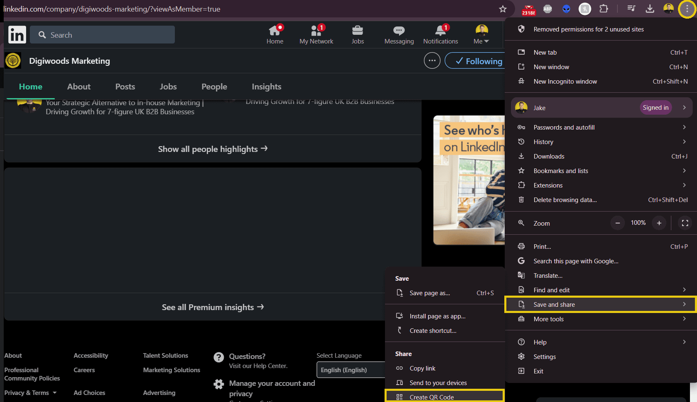Click the LinkedIn Search field
697x402 pixels.
click(102, 35)
